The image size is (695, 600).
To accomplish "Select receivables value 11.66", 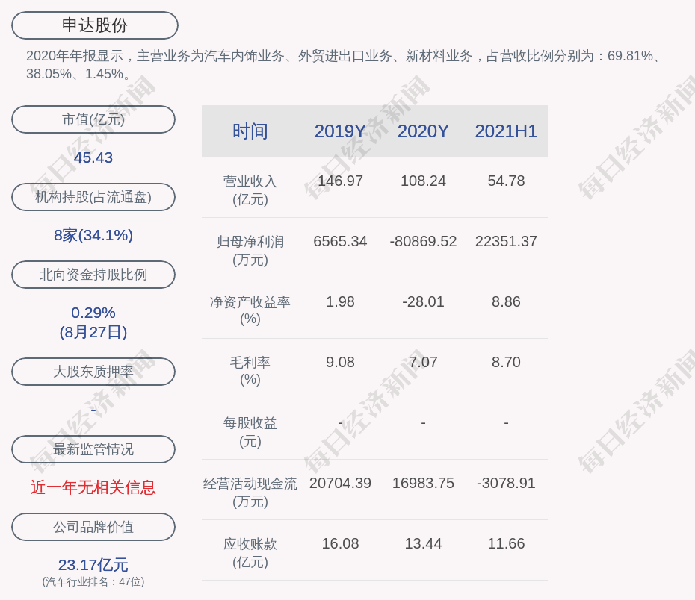I will [506, 543].
